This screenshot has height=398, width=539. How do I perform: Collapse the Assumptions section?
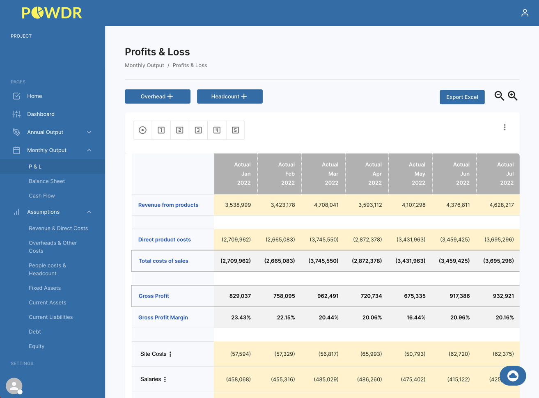(89, 212)
